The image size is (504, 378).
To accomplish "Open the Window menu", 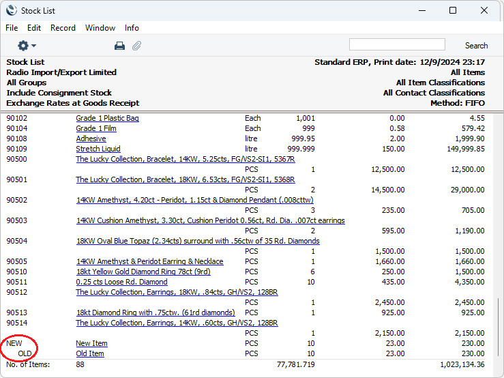I will click(100, 28).
